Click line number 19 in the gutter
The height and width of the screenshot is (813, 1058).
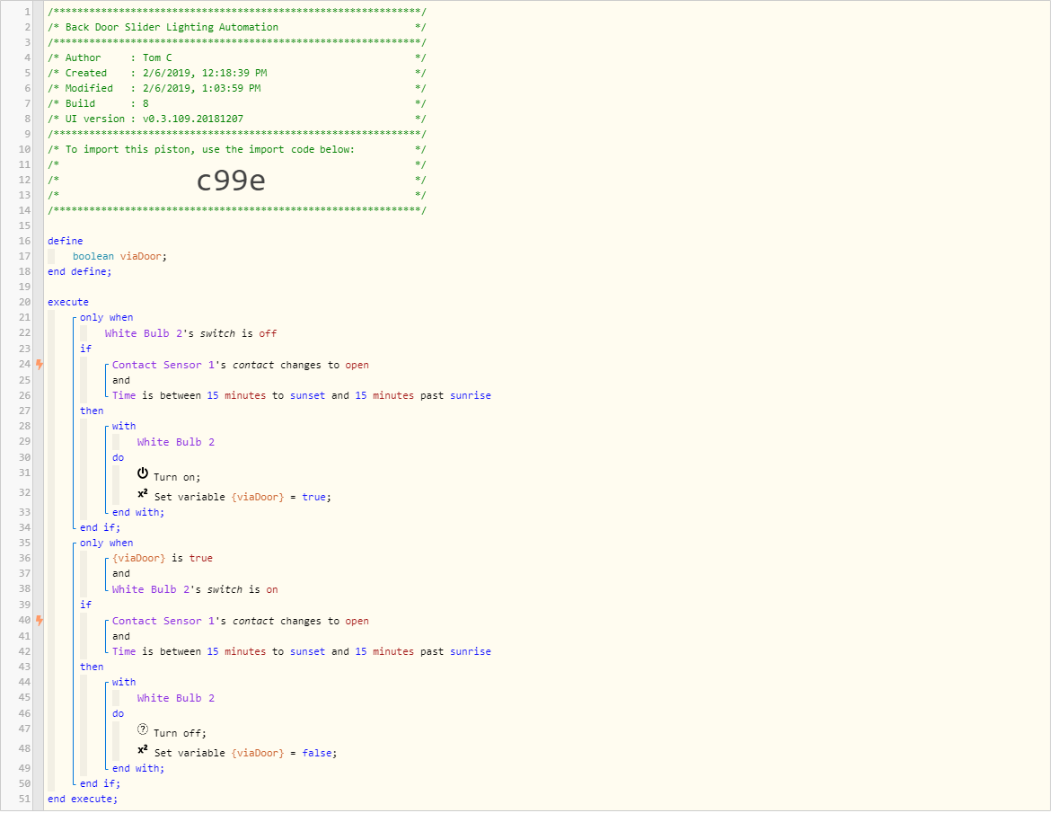(x=24, y=287)
